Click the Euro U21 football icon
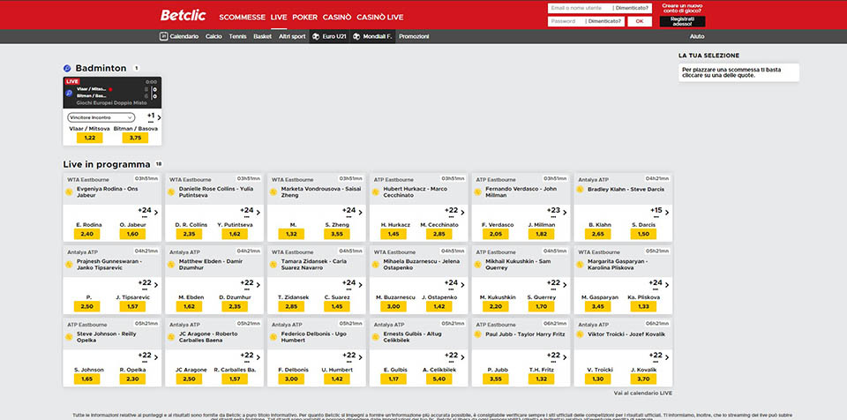The width and height of the screenshot is (847, 420). tap(316, 37)
